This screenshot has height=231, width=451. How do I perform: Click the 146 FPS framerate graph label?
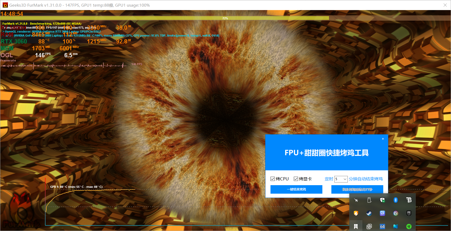point(137,64)
